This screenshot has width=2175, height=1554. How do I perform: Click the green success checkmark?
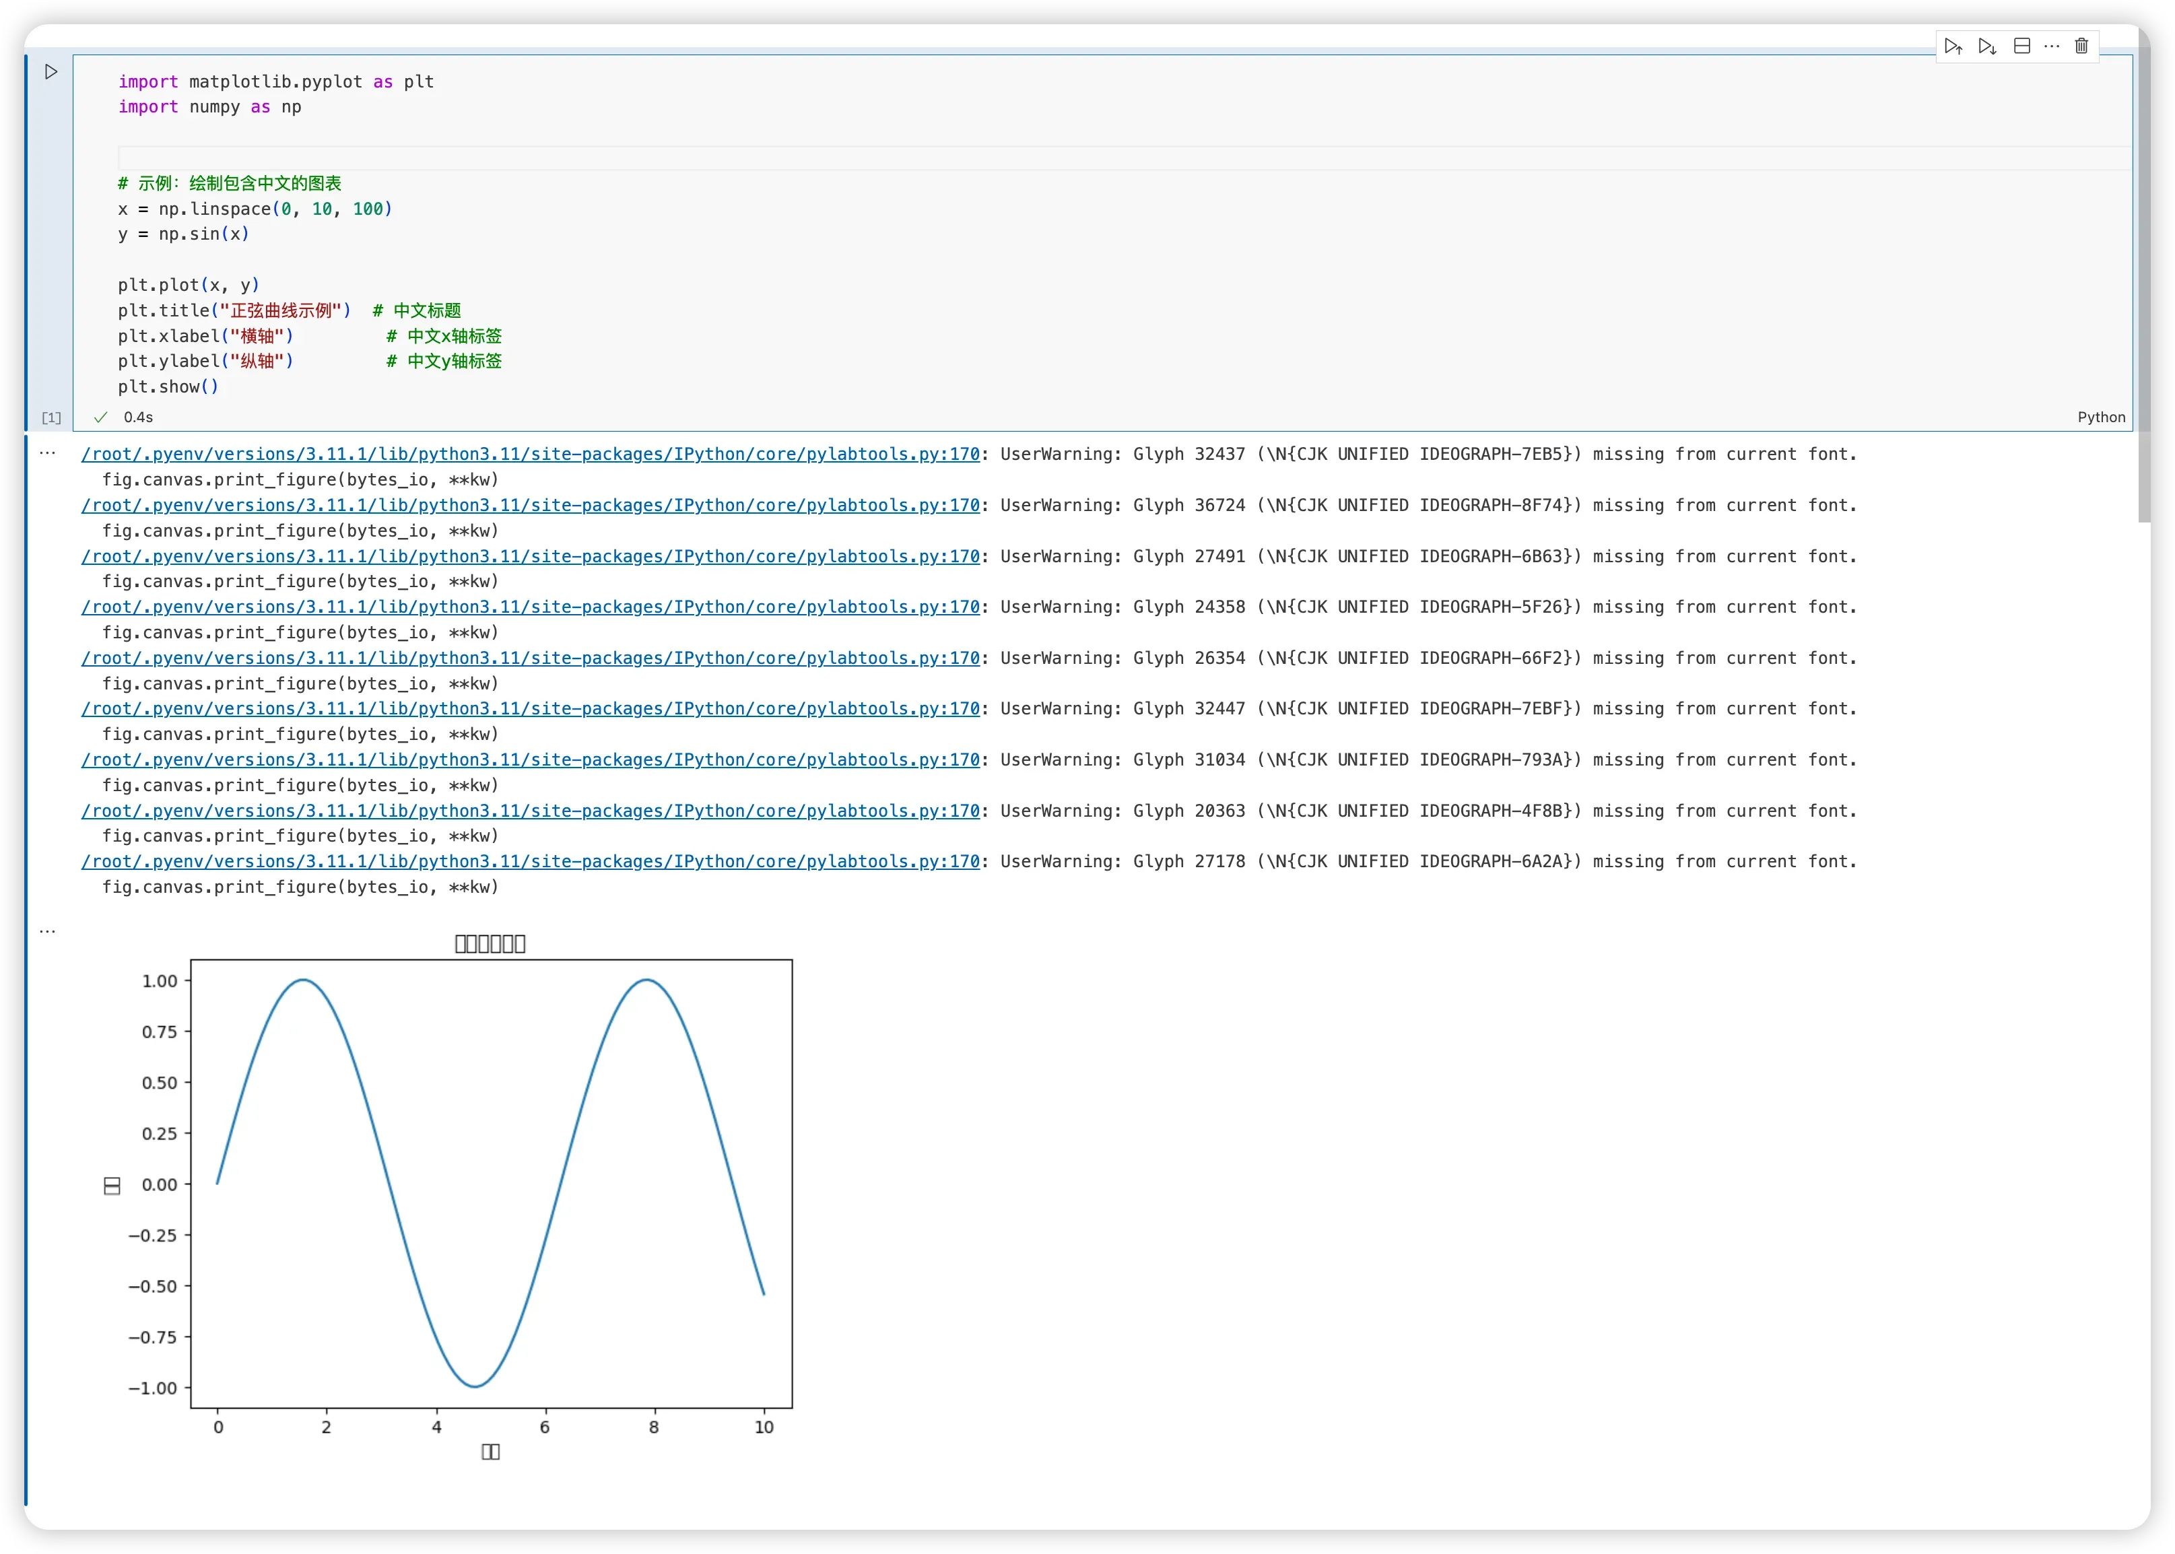tap(100, 417)
